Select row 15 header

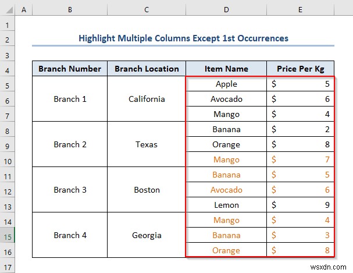(x=8, y=235)
